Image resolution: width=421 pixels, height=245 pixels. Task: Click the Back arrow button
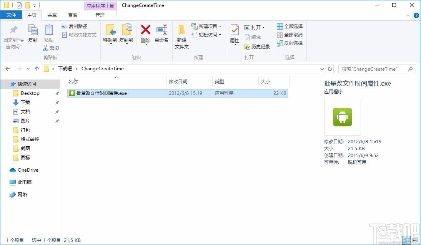(8, 69)
